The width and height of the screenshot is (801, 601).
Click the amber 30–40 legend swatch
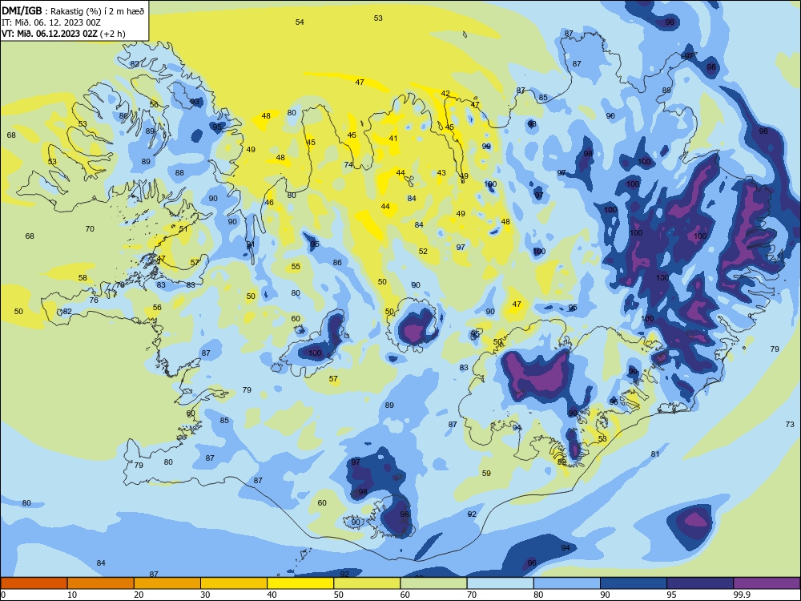coord(234,583)
